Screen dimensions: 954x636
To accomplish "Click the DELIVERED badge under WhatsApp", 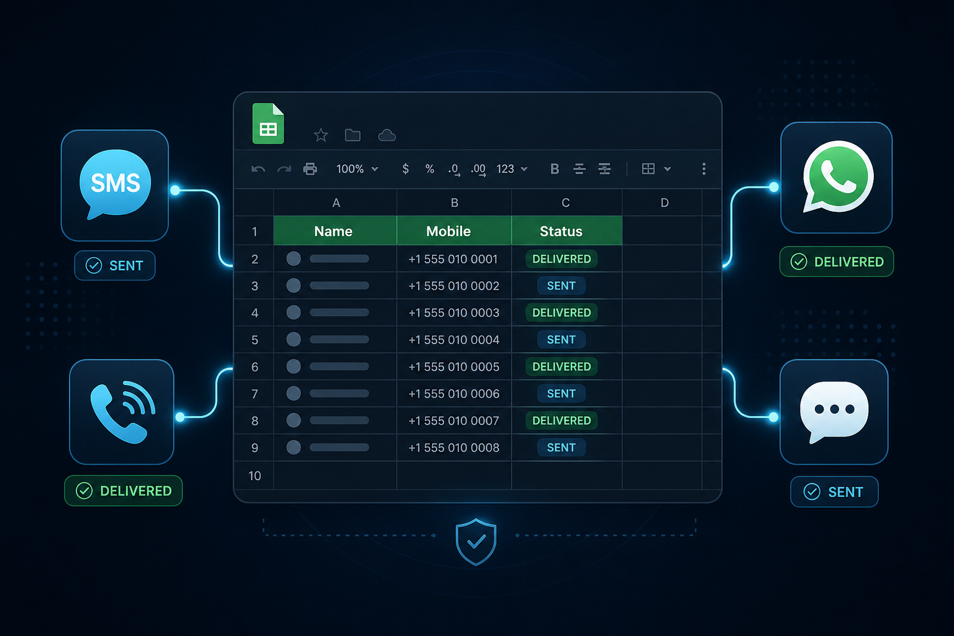I will (x=837, y=261).
